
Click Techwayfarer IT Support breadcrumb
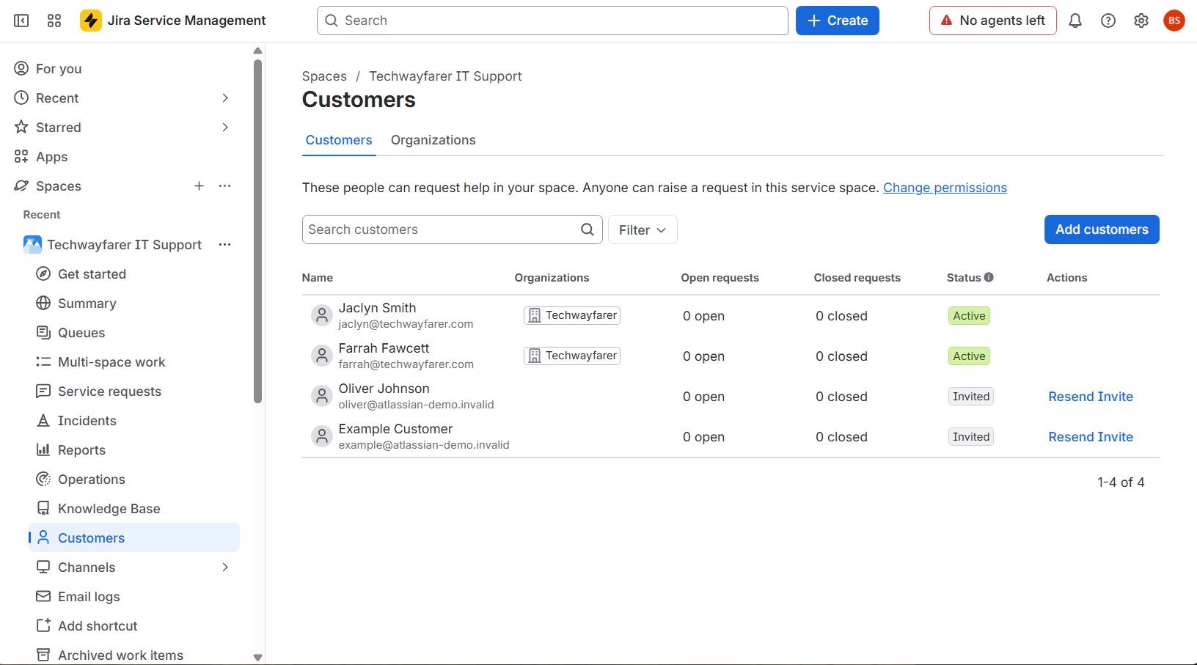coord(445,76)
